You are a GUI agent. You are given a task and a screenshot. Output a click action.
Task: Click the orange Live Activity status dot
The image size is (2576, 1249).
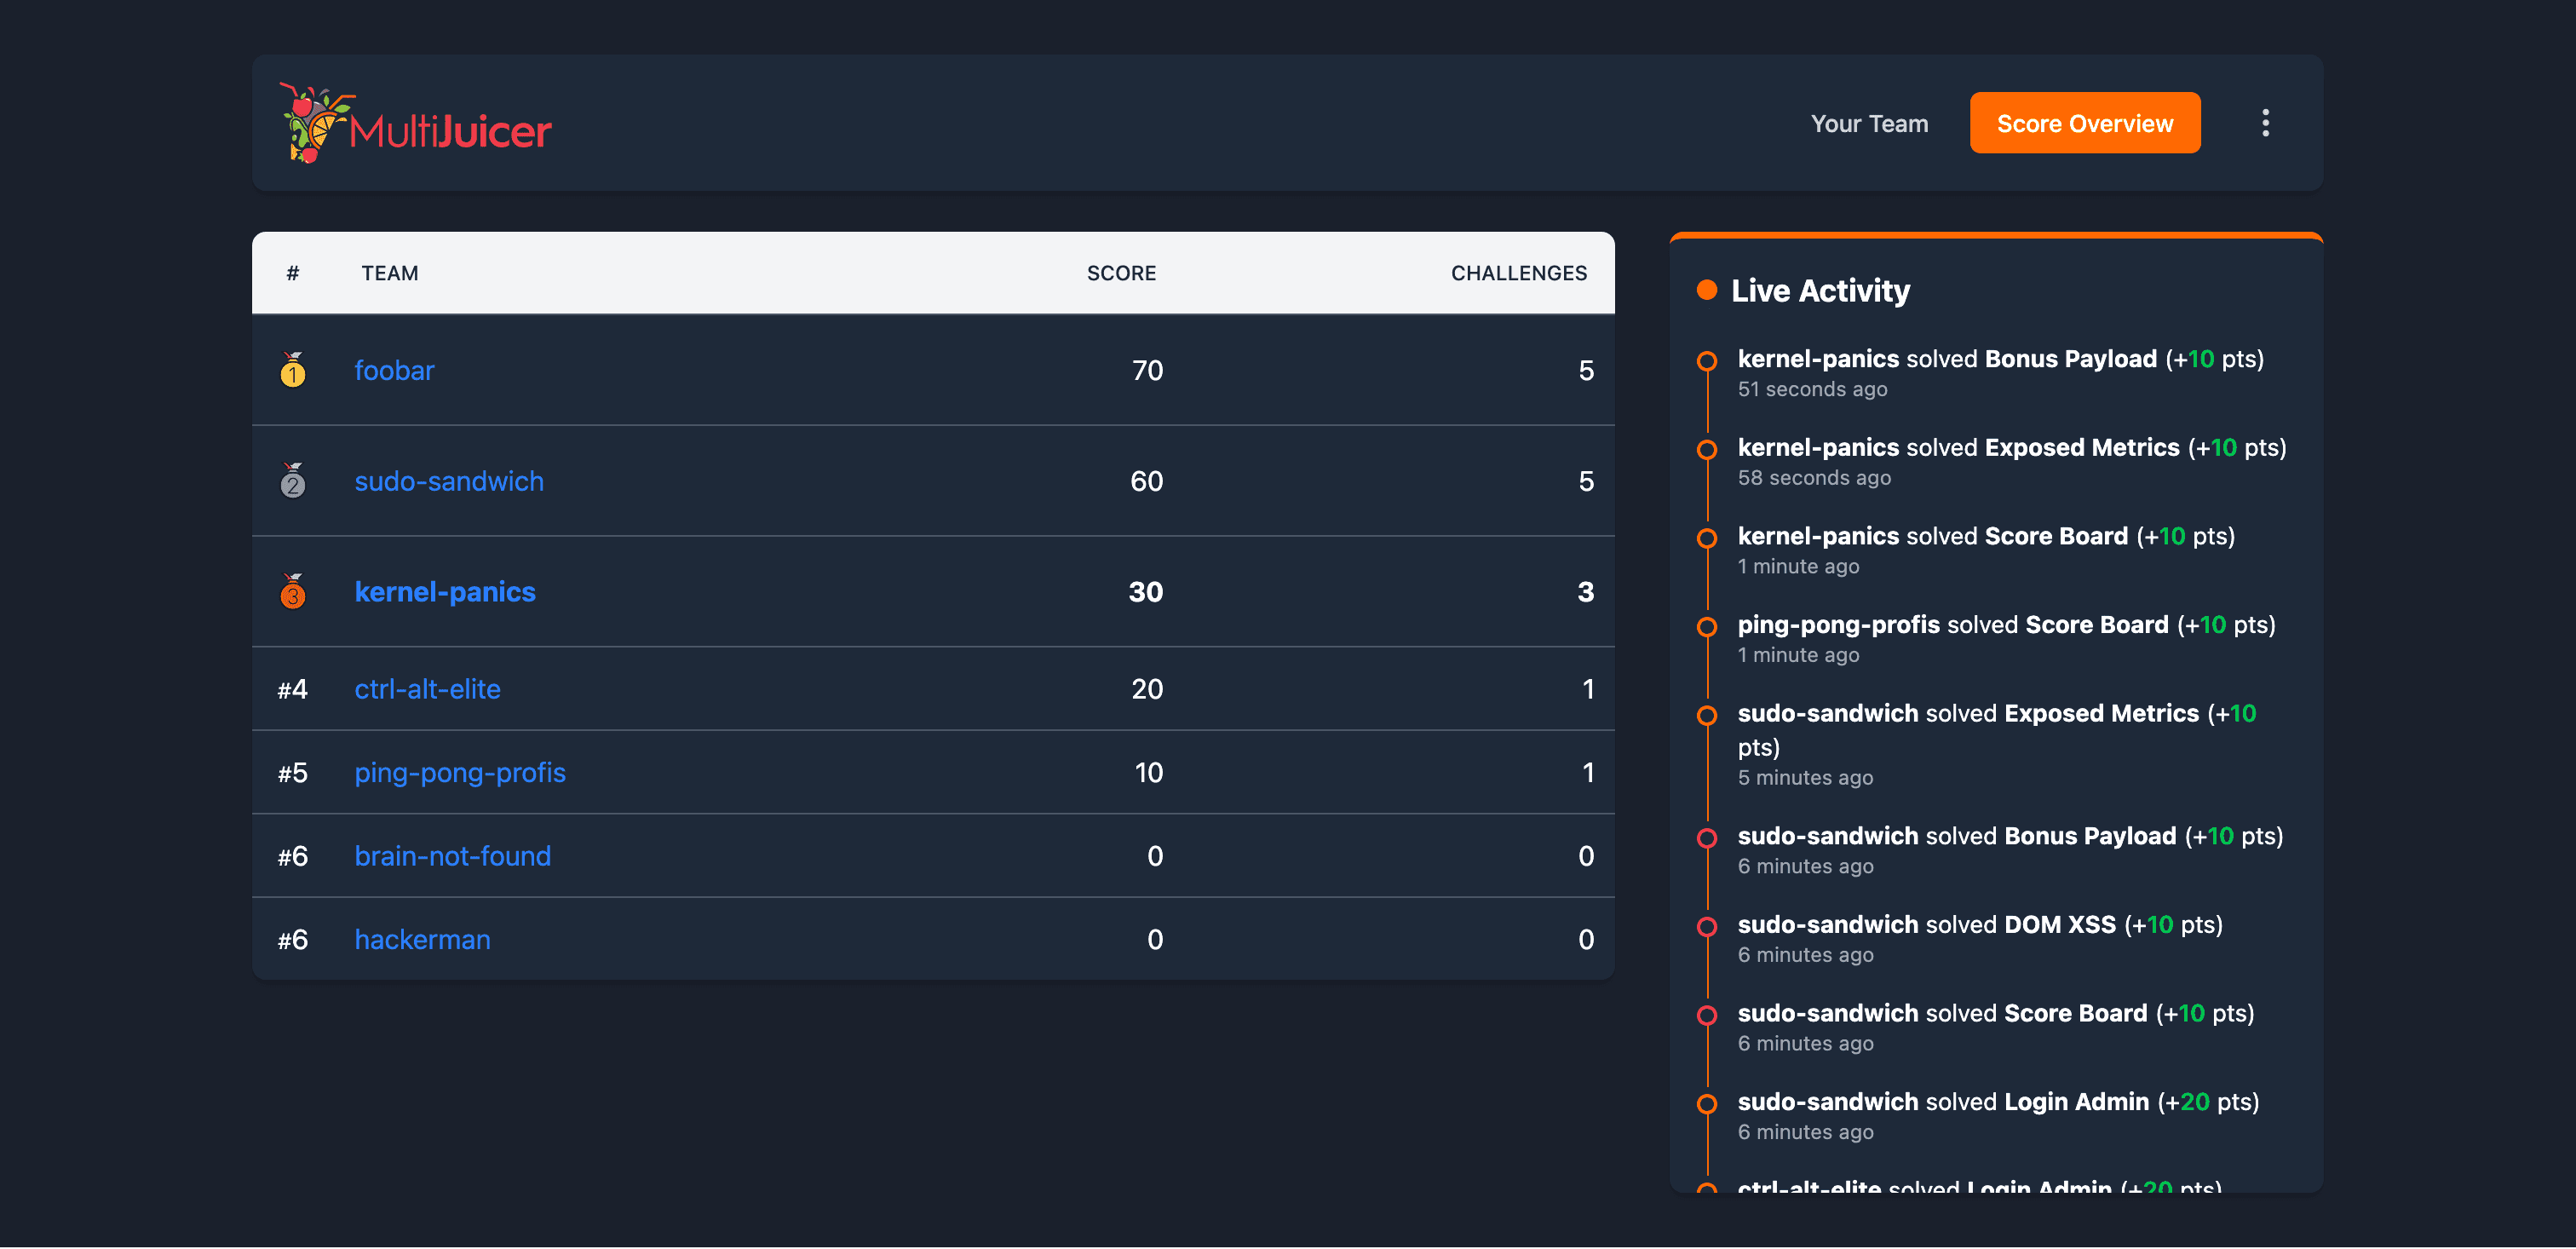tap(1707, 290)
